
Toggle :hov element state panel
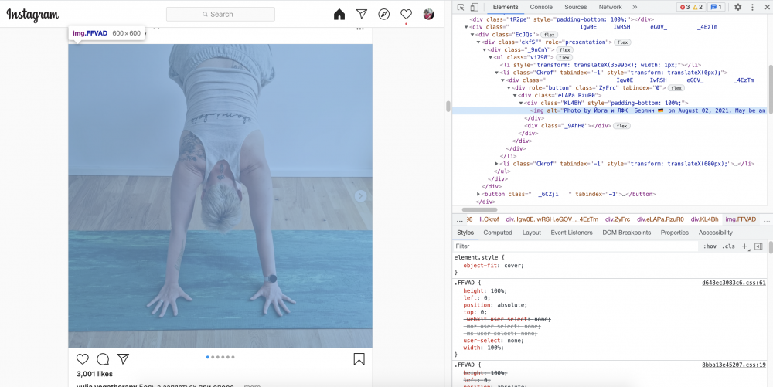click(x=710, y=246)
